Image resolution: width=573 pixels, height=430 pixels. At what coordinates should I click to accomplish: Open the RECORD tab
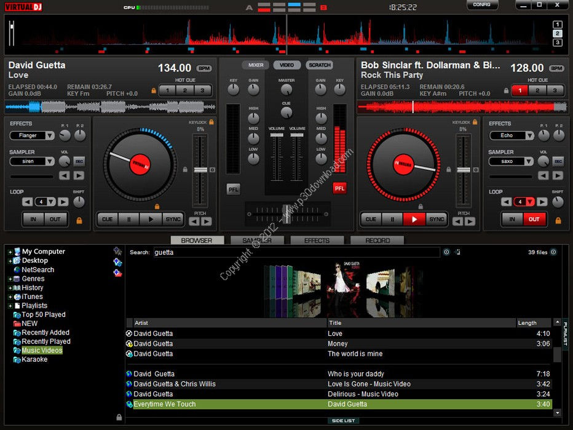[377, 241]
